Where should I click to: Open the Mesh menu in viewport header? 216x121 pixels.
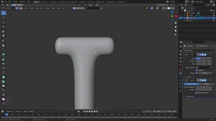pos(42,8)
